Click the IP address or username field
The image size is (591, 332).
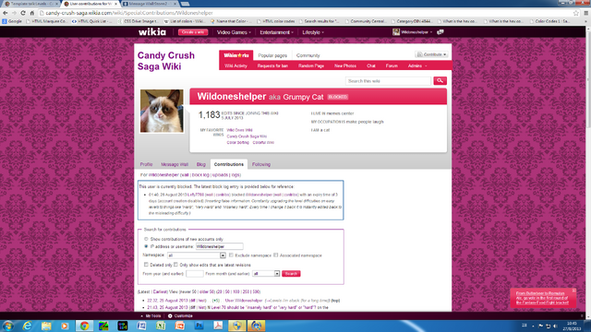pyautogui.click(x=220, y=246)
